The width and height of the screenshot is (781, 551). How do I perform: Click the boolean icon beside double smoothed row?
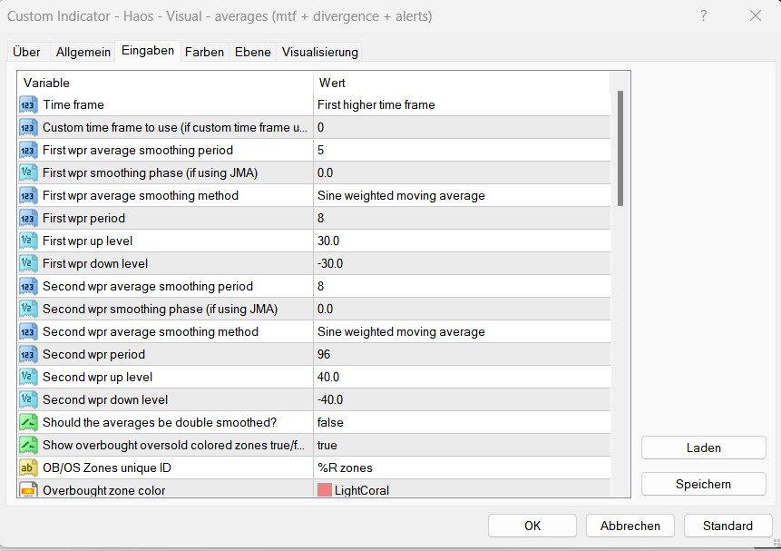(27, 423)
